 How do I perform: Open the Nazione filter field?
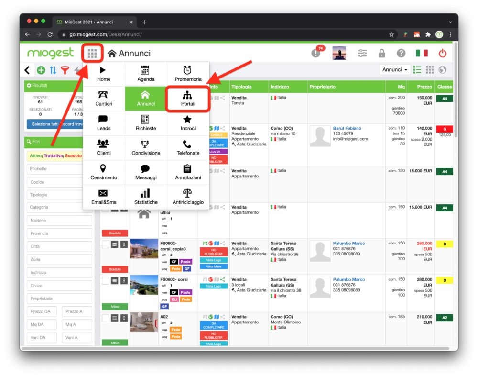point(59,220)
